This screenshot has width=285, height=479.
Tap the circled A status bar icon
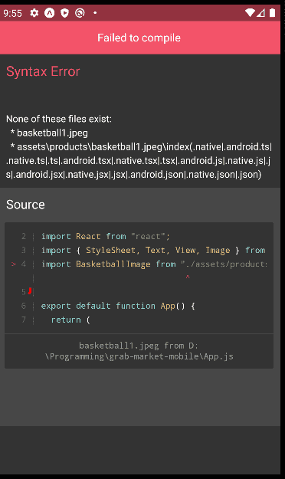(50, 13)
